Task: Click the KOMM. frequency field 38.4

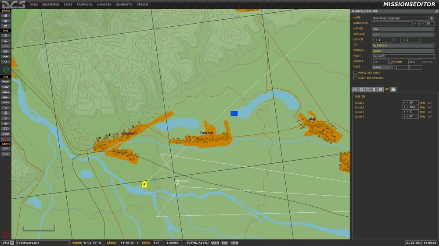Action: click(415, 62)
